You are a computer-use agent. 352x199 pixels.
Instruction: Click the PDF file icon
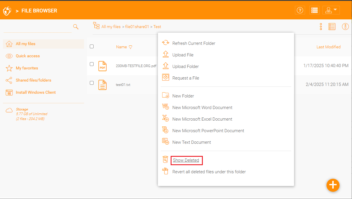pos(103,66)
